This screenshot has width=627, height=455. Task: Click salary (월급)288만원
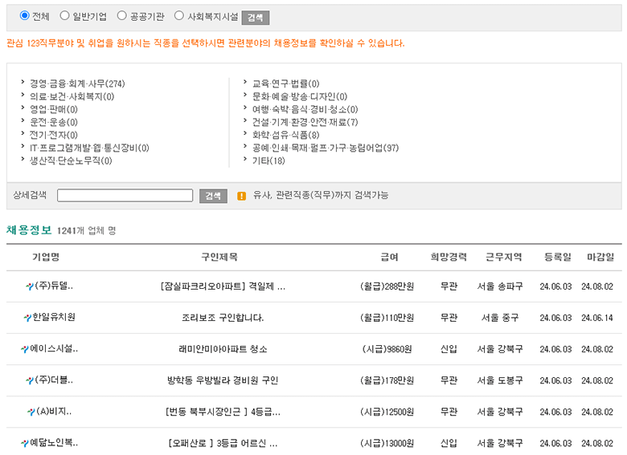coord(387,286)
